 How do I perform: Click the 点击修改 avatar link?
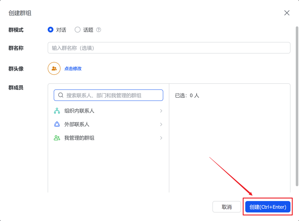tap(73, 68)
